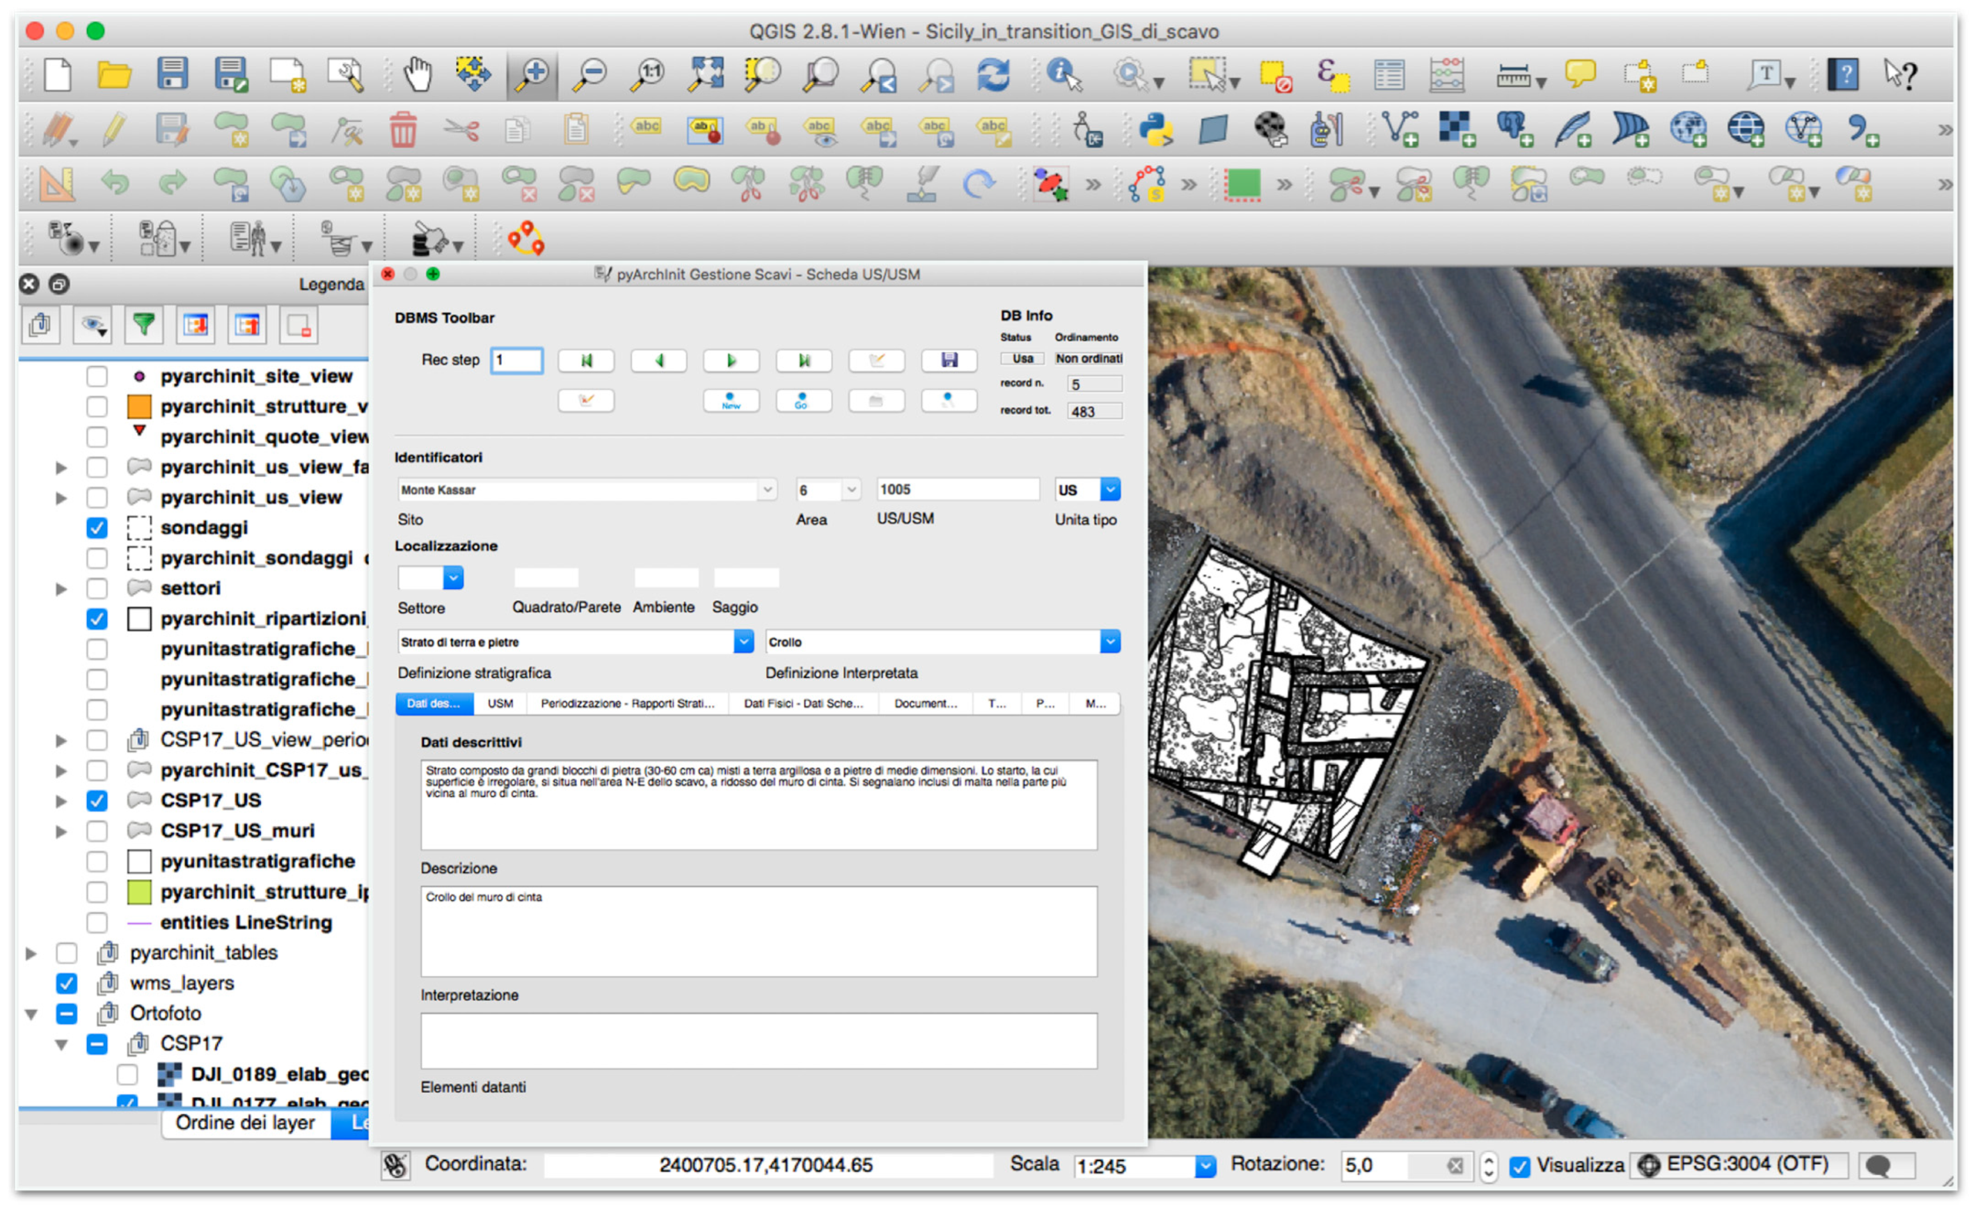The width and height of the screenshot is (1971, 1207).
Task: Toggle the Visualizza render checkbox
Action: (x=1519, y=1165)
